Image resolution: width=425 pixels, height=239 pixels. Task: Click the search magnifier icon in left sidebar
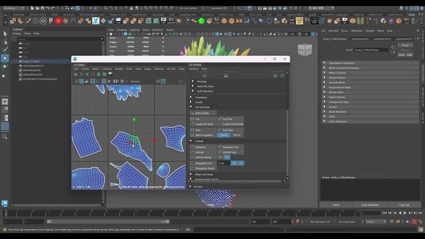tap(5, 137)
